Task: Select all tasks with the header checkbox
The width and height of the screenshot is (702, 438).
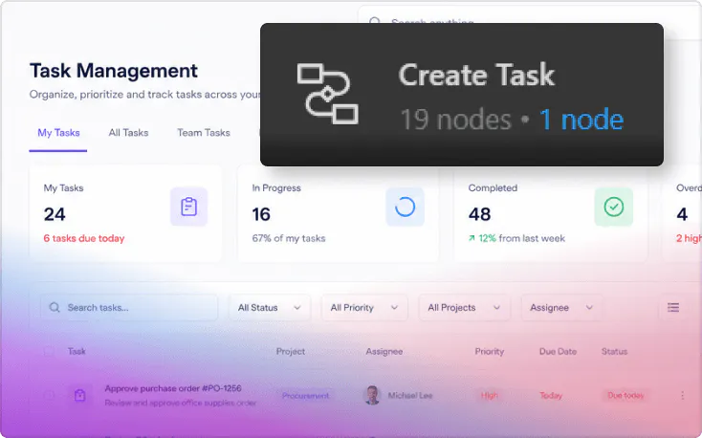Action: (x=49, y=352)
